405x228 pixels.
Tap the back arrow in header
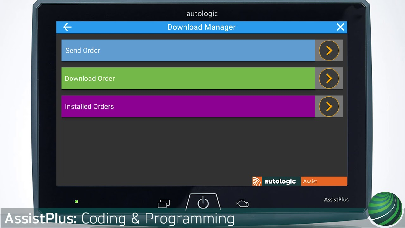coord(67,27)
